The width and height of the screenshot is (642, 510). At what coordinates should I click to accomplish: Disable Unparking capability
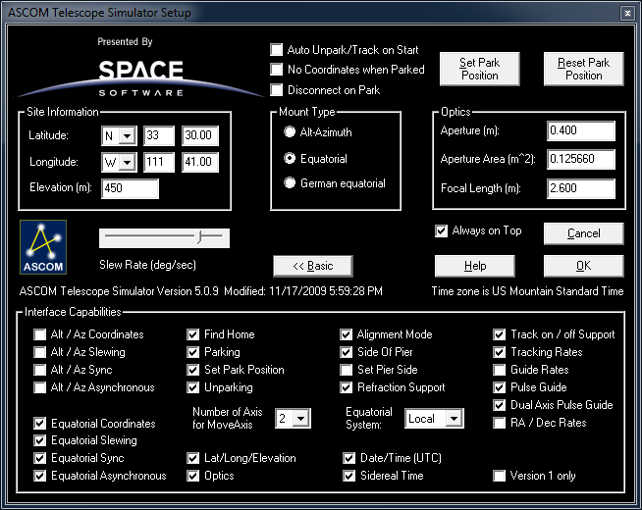click(x=192, y=387)
